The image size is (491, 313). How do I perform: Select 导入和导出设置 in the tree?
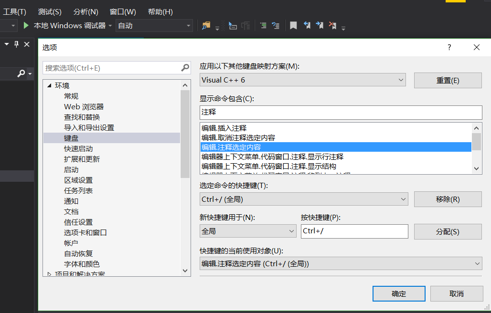point(89,127)
